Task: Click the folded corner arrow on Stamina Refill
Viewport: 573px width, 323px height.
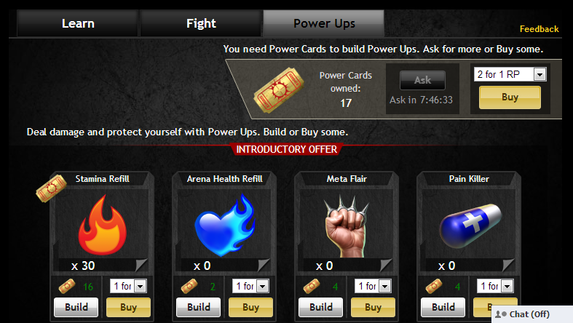Action: click(x=141, y=265)
